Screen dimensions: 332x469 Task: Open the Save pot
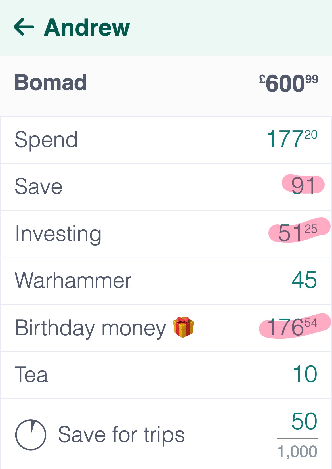(x=166, y=187)
